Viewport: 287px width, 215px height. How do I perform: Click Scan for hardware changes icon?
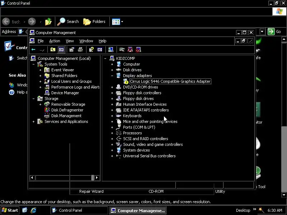[111, 49]
